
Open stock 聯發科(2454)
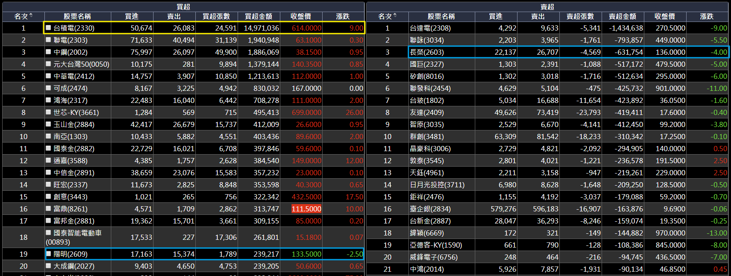[x=430, y=88]
